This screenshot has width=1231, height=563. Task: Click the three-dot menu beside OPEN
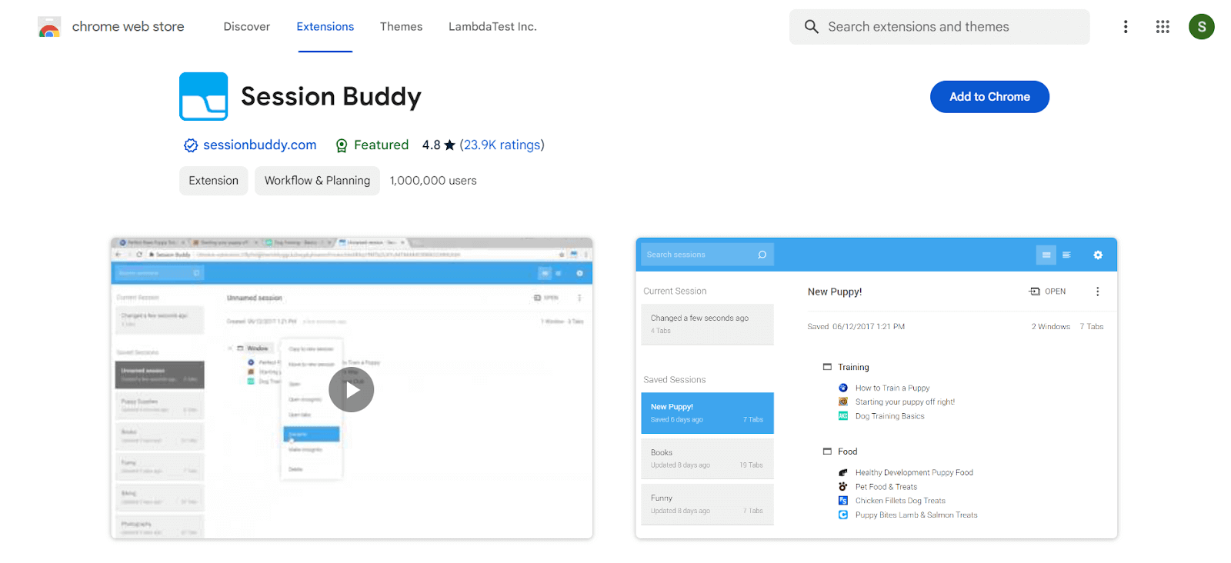click(1098, 291)
